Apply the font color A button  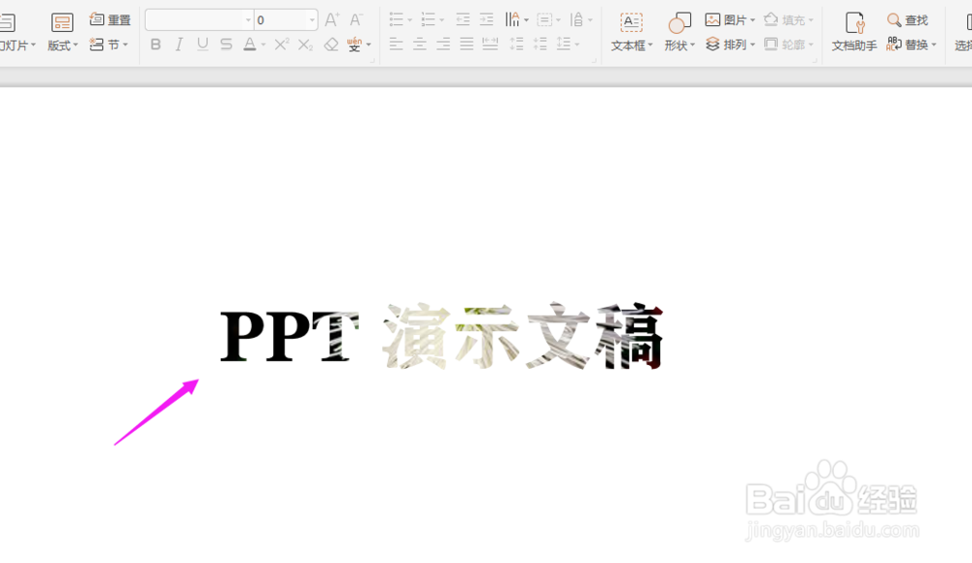click(249, 45)
